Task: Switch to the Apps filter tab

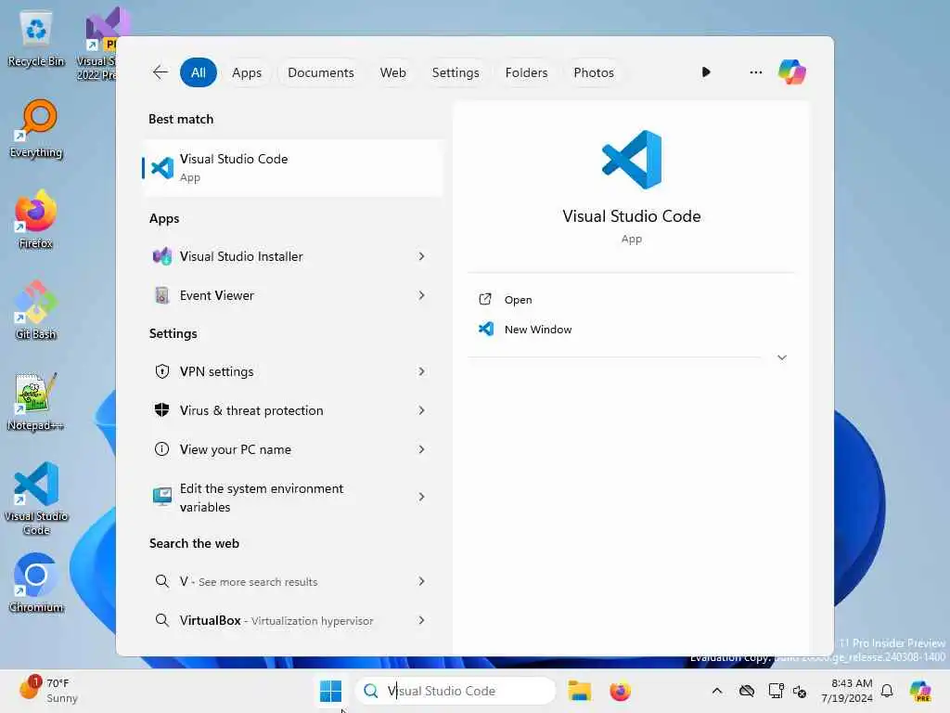Action: coord(247,72)
